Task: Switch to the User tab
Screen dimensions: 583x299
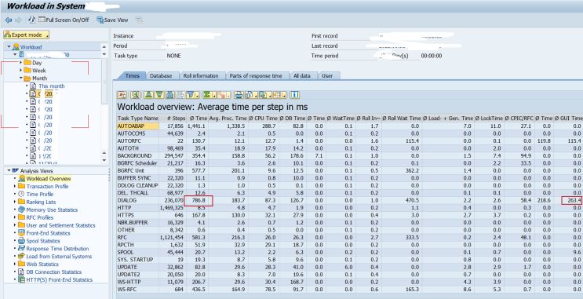Action: [327, 75]
